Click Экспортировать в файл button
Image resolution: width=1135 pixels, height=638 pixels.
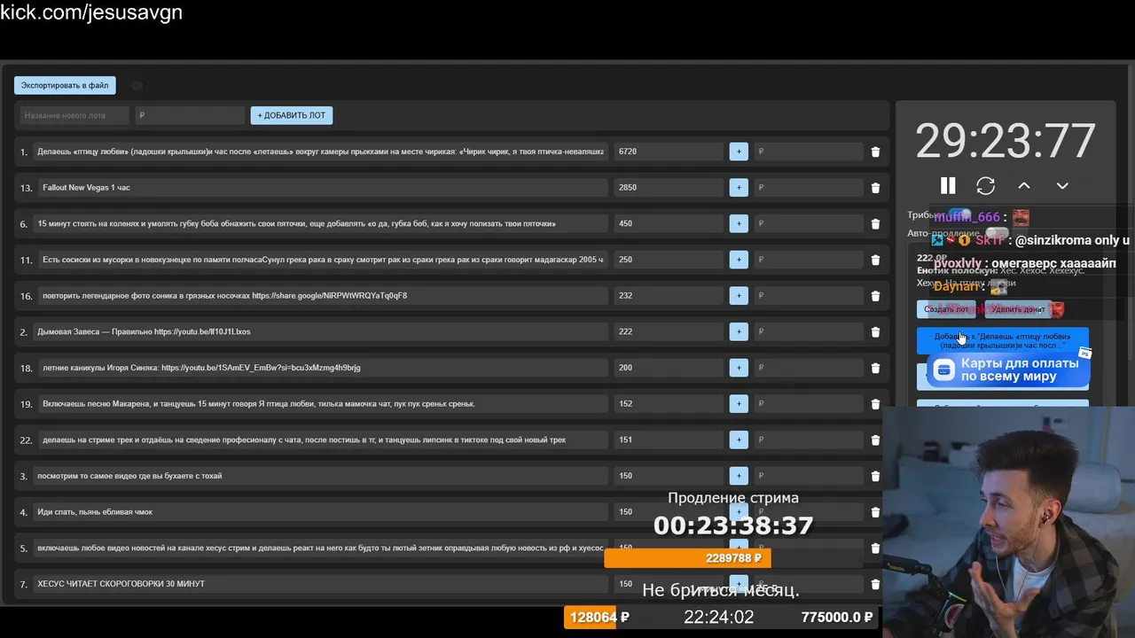pos(65,86)
